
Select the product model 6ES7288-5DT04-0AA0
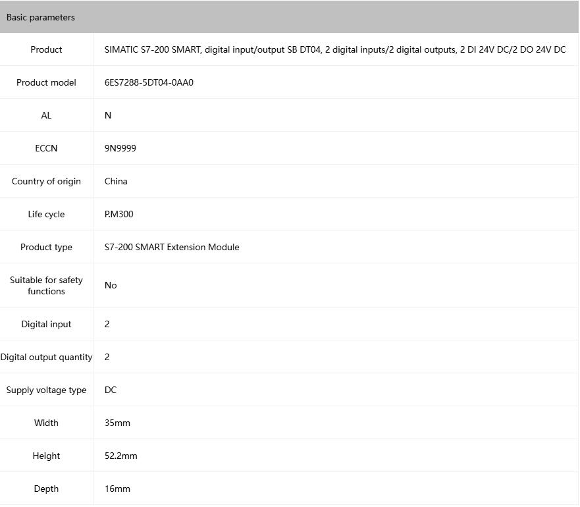(149, 82)
